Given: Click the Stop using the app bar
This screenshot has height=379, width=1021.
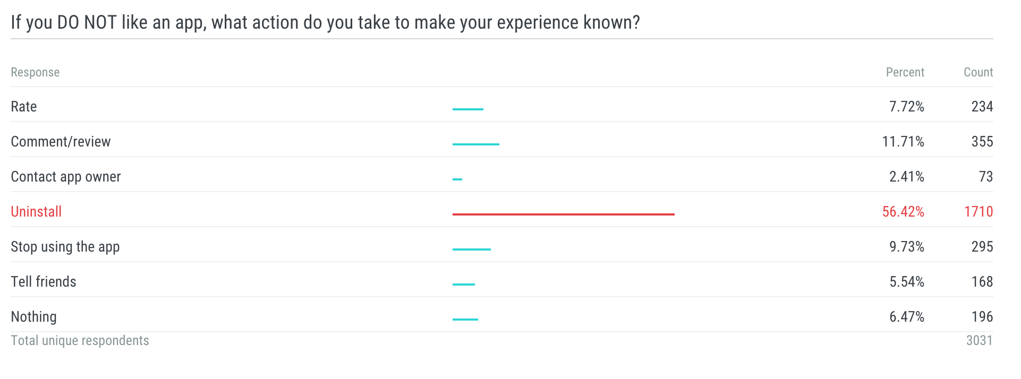Looking at the screenshot, I should click(472, 249).
